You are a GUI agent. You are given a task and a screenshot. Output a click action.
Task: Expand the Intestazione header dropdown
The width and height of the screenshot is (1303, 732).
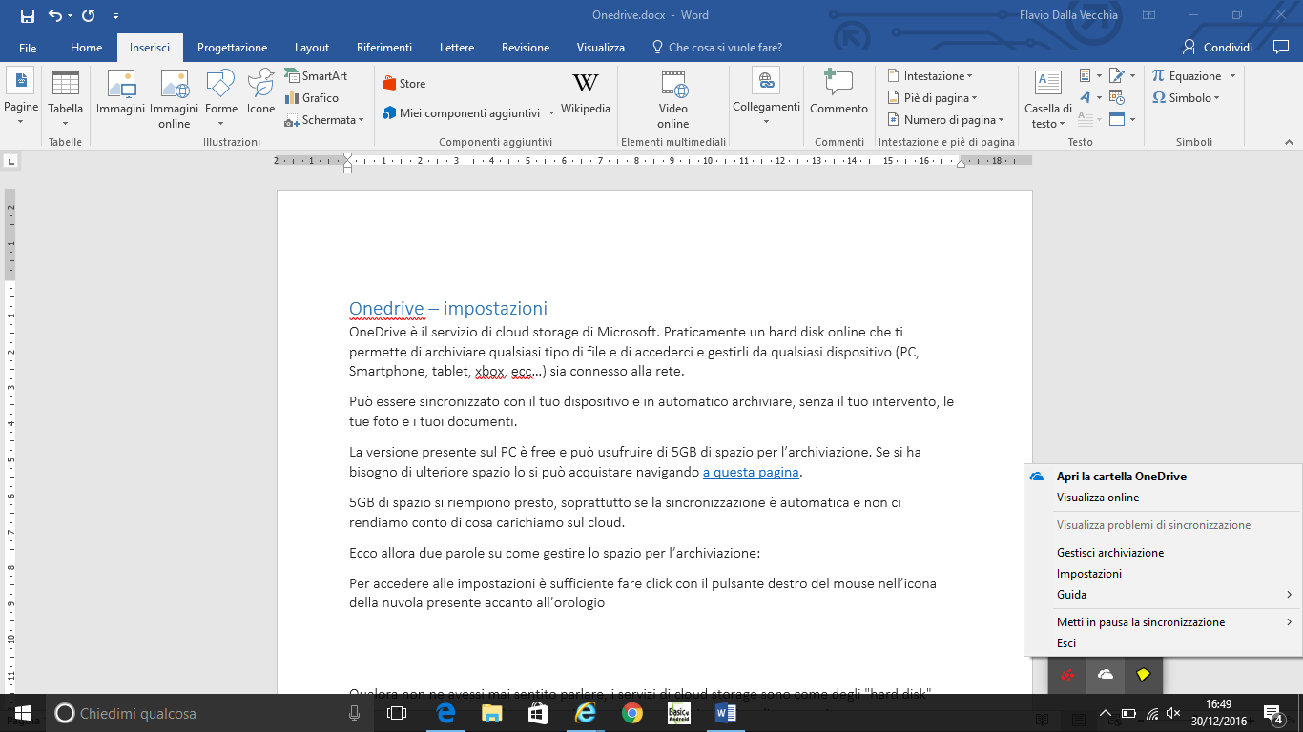point(930,76)
